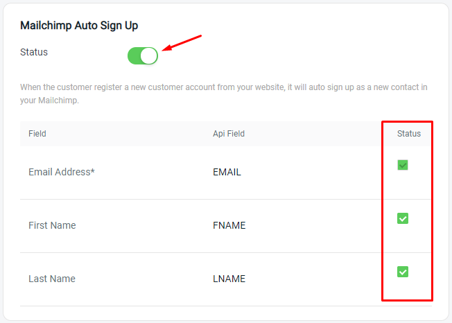
Task: Select the Email Address* field label
Action: pos(62,172)
